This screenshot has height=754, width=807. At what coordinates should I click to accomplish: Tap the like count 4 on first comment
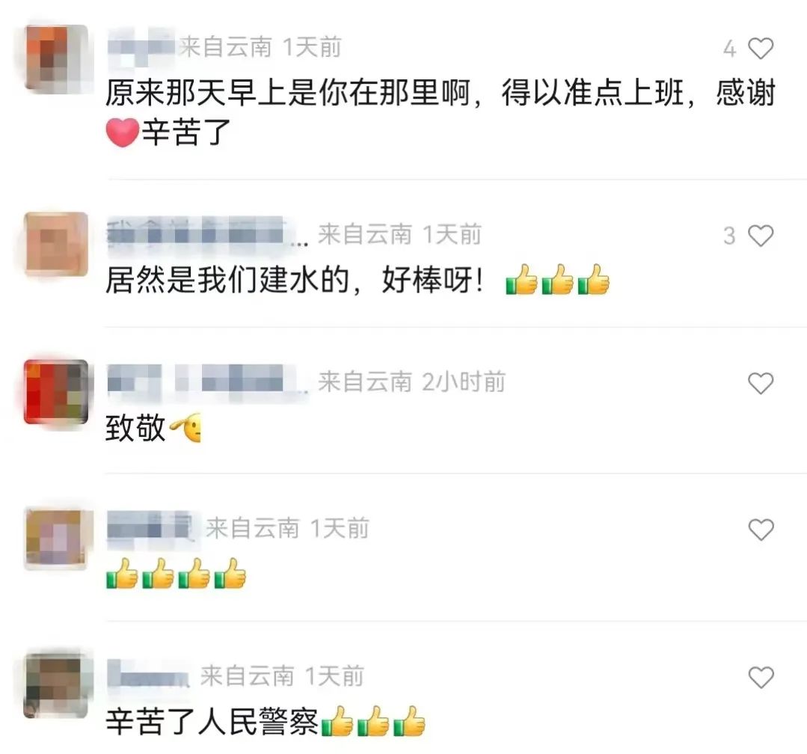(x=729, y=49)
